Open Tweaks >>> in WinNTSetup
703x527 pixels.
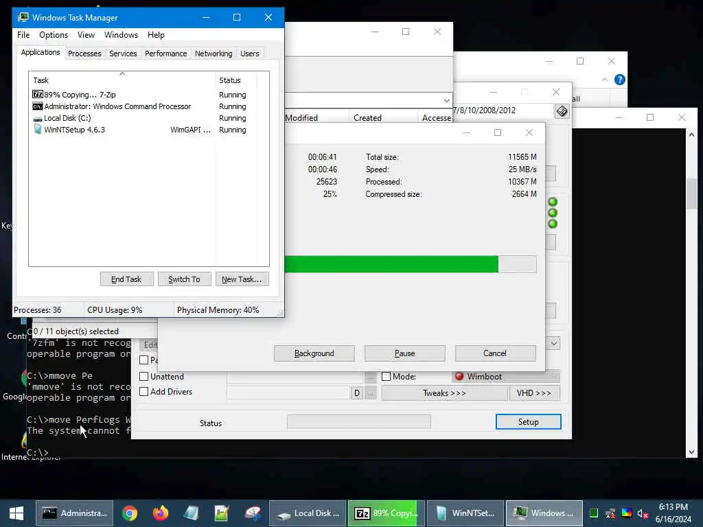click(444, 393)
